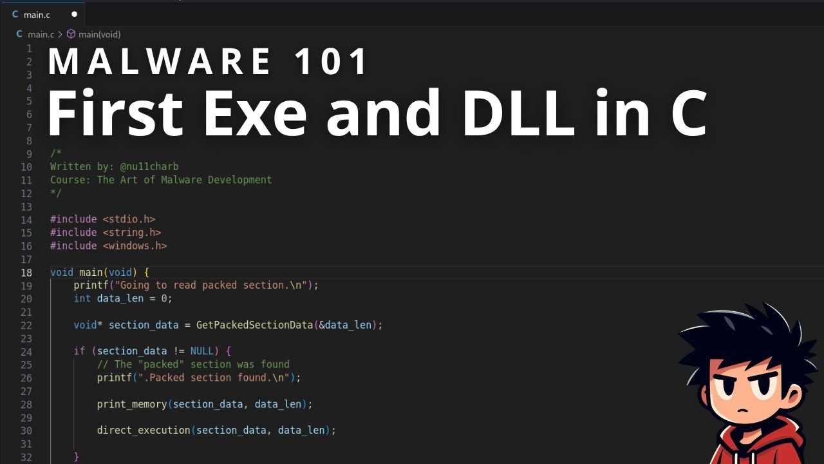Click the comment 'The "packed" section was found'
The image size is (824, 464).
coord(193,365)
